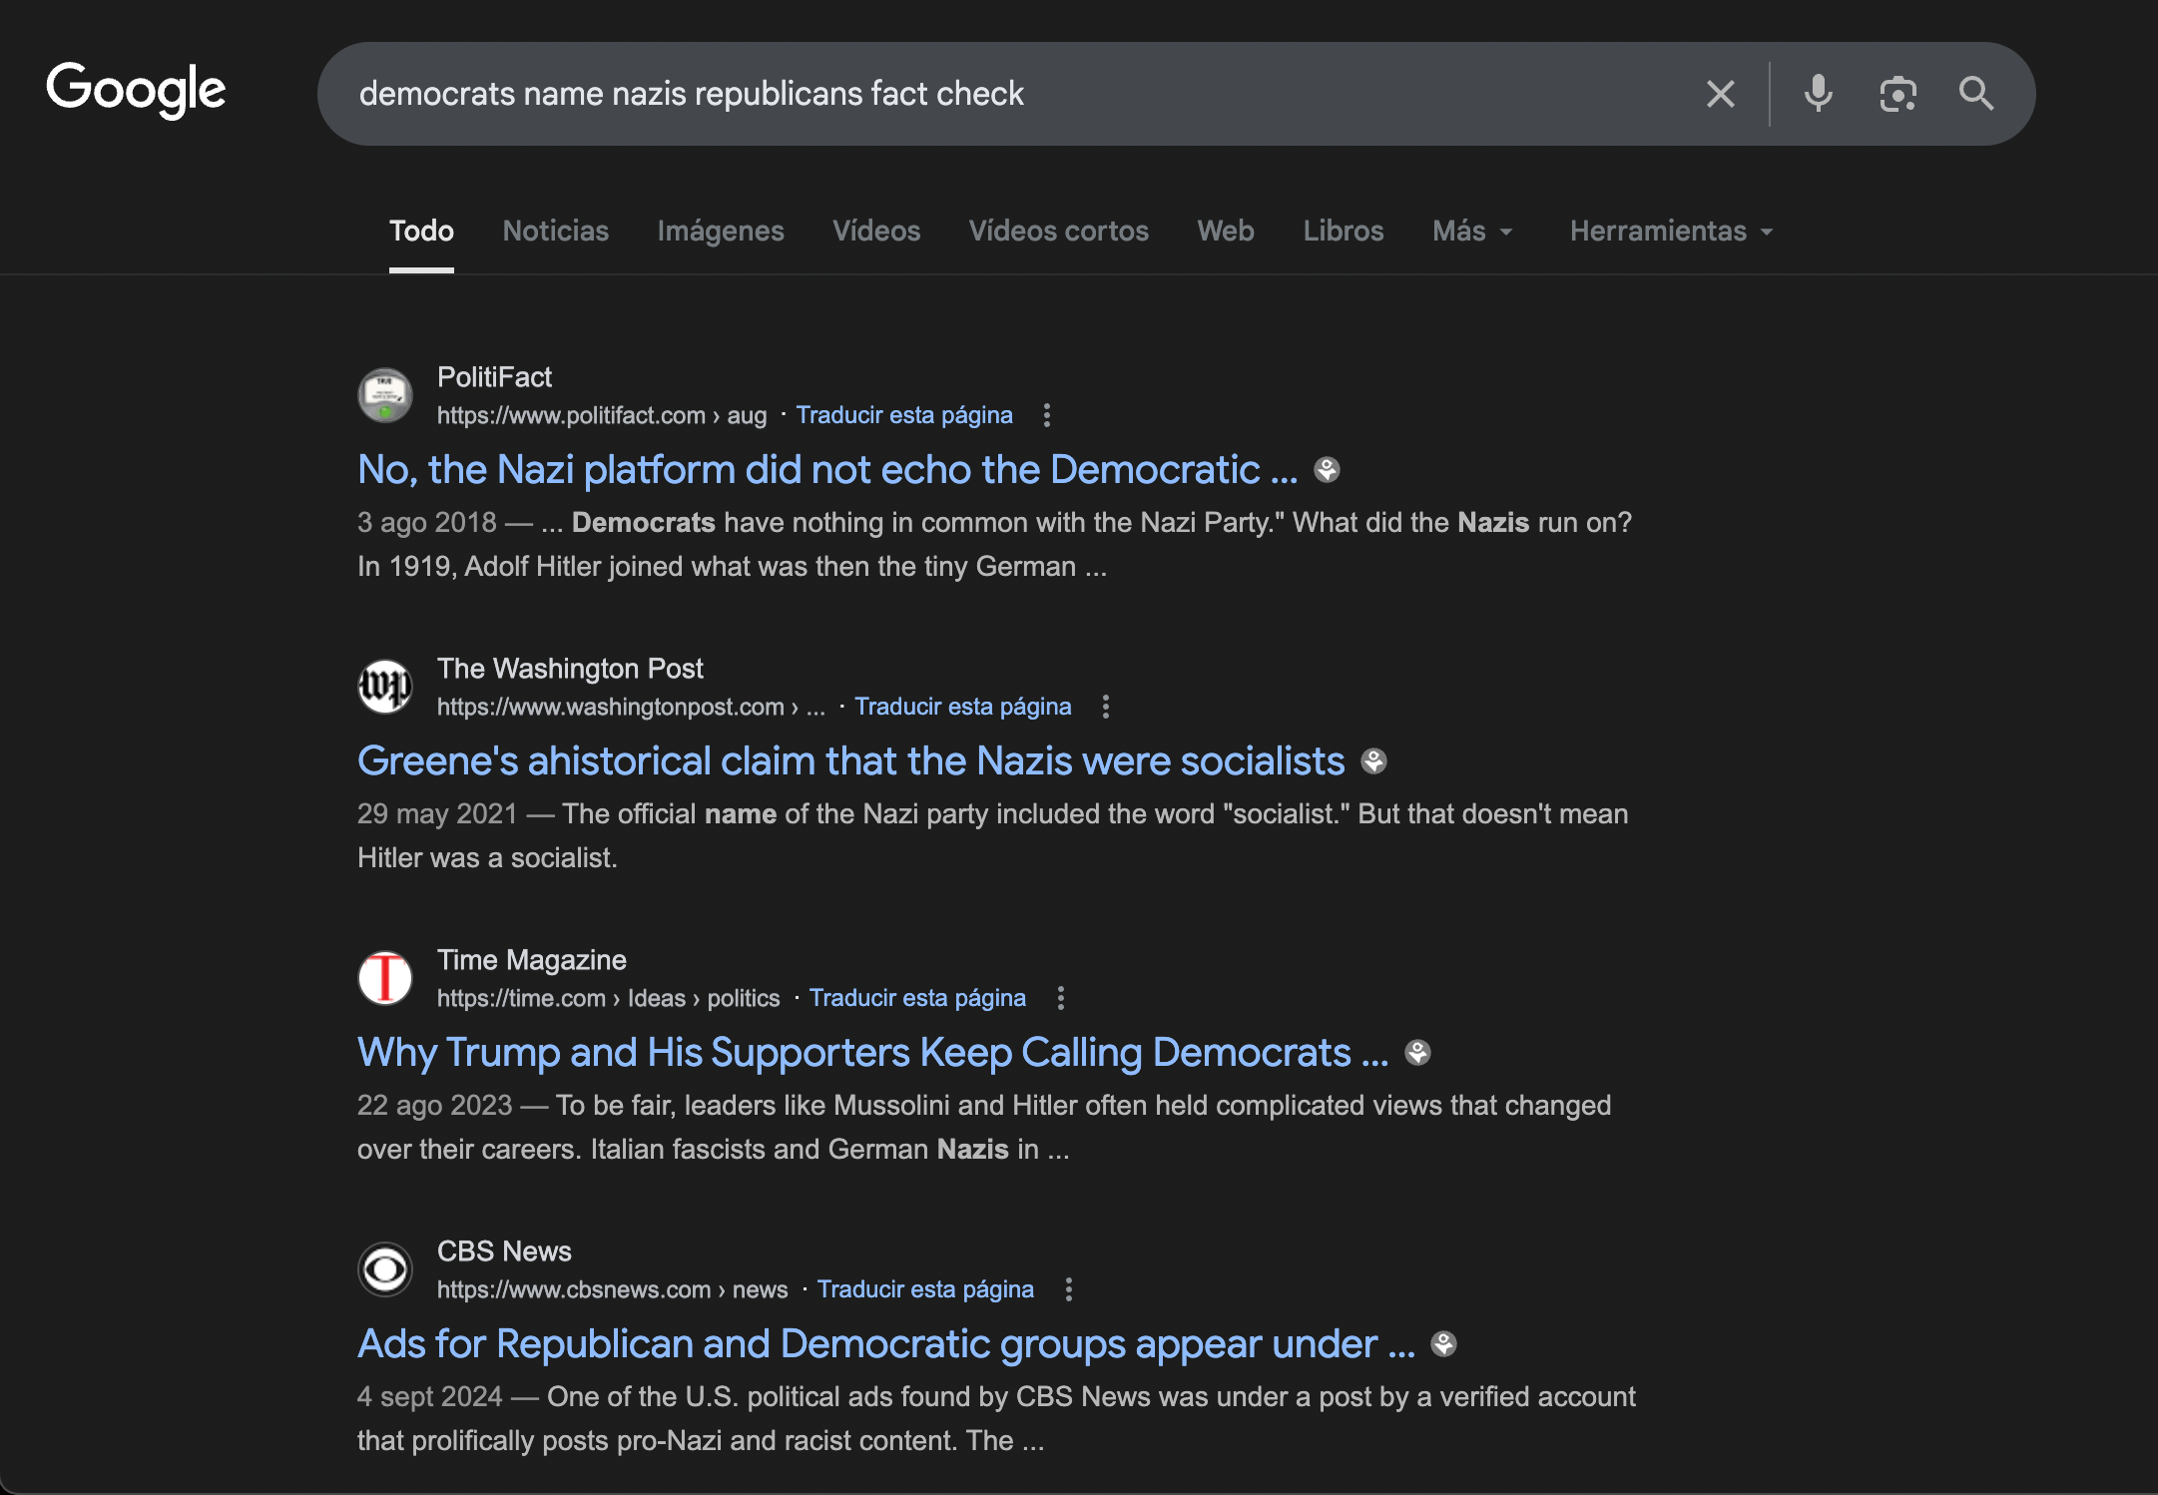The image size is (2158, 1495).
Task: Expand the Herramientas dropdown
Action: [x=1671, y=232]
